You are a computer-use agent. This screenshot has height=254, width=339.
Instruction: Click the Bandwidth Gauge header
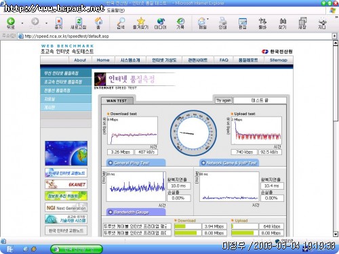(136, 212)
